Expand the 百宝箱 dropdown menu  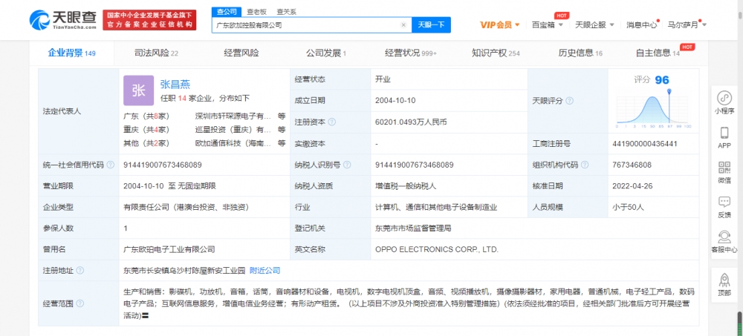click(548, 24)
